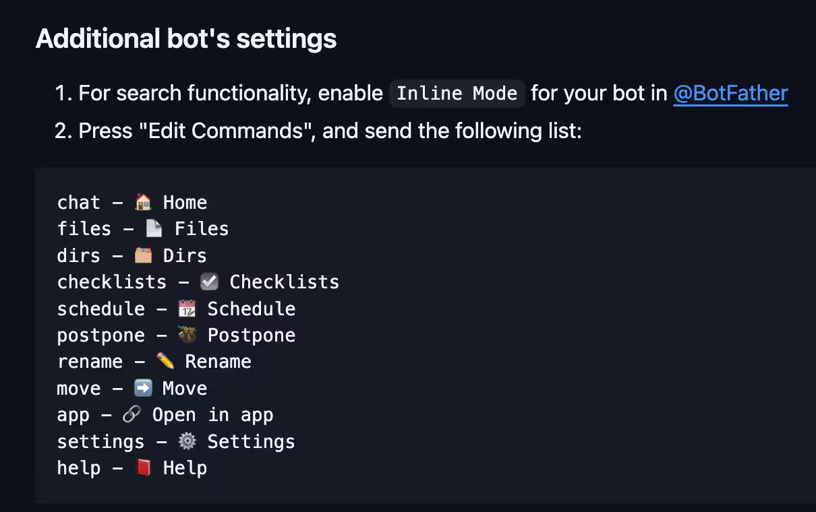Click the right arrow emoji beside Move
The height and width of the screenshot is (512, 816).
[143, 388]
